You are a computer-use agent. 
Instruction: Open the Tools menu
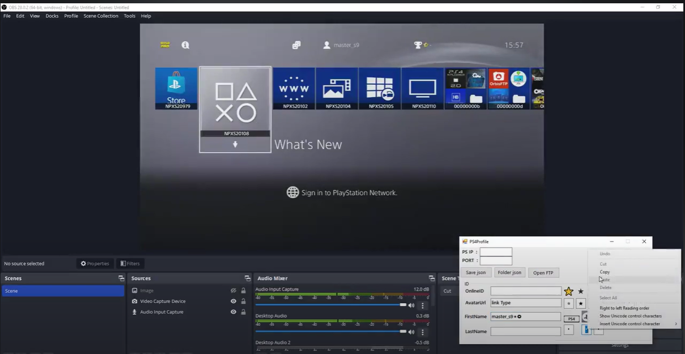click(x=130, y=16)
